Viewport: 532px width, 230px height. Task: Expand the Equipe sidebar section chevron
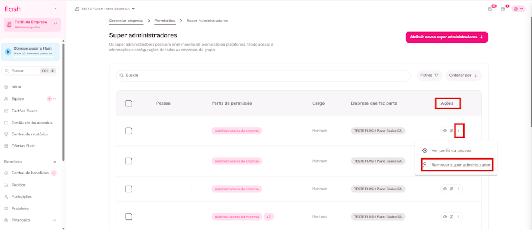point(54,99)
